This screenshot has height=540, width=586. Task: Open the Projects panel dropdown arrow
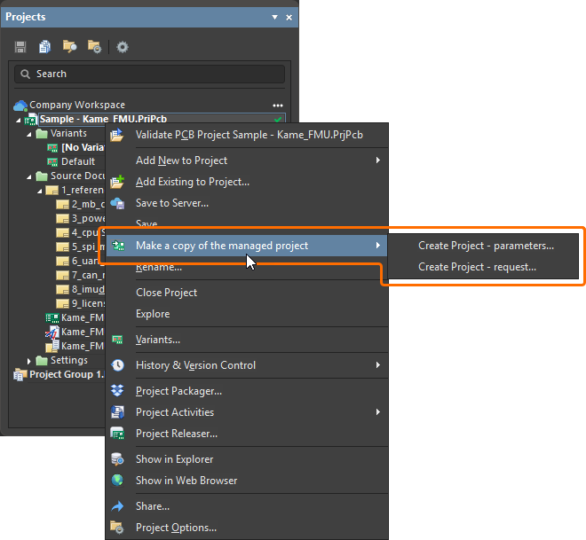[274, 17]
